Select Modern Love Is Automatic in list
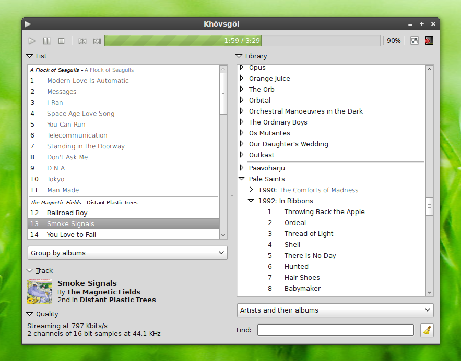461x361 pixels. coord(124,81)
